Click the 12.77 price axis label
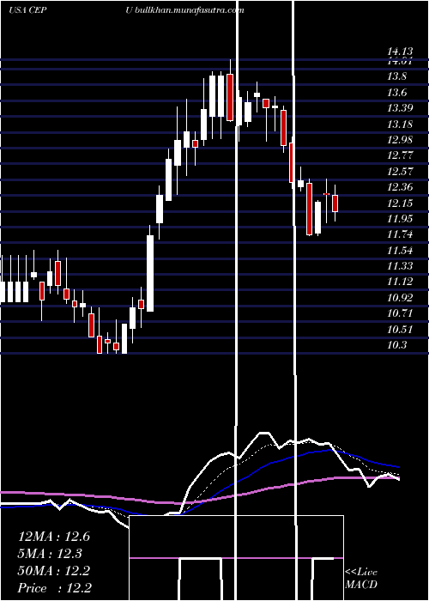Viewport: 429px width, 601px height. 400,155
